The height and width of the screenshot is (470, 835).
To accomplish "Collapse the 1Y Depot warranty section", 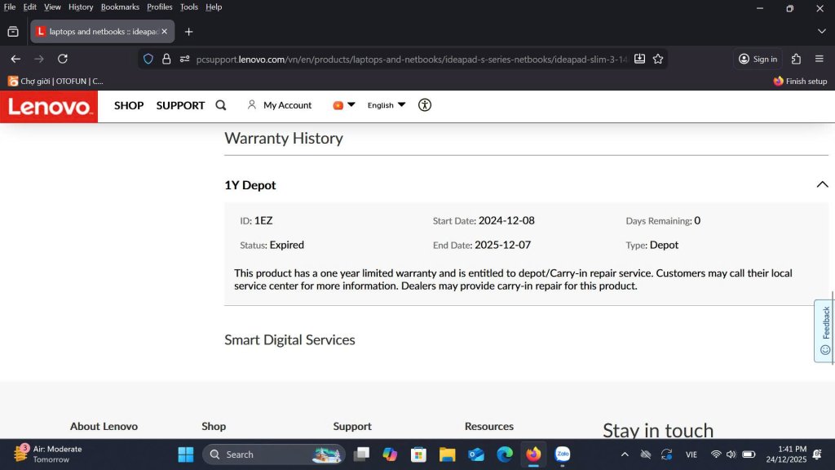I will (x=822, y=184).
